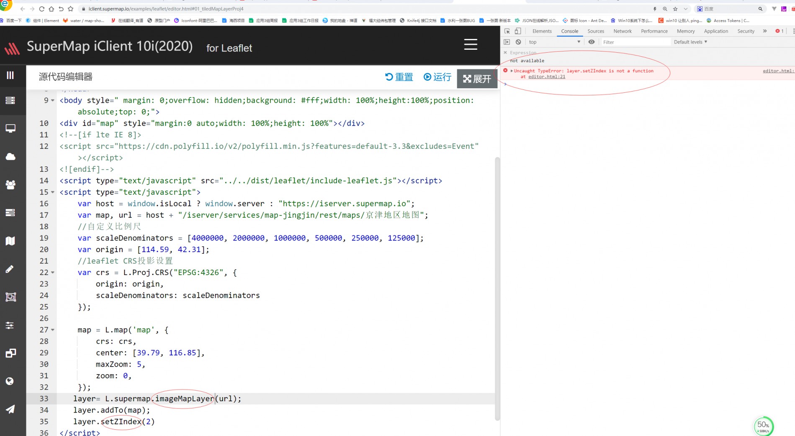Open the editor.html:21 link under the error
Viewport: 795px width, 436px height.
point(546,76)
